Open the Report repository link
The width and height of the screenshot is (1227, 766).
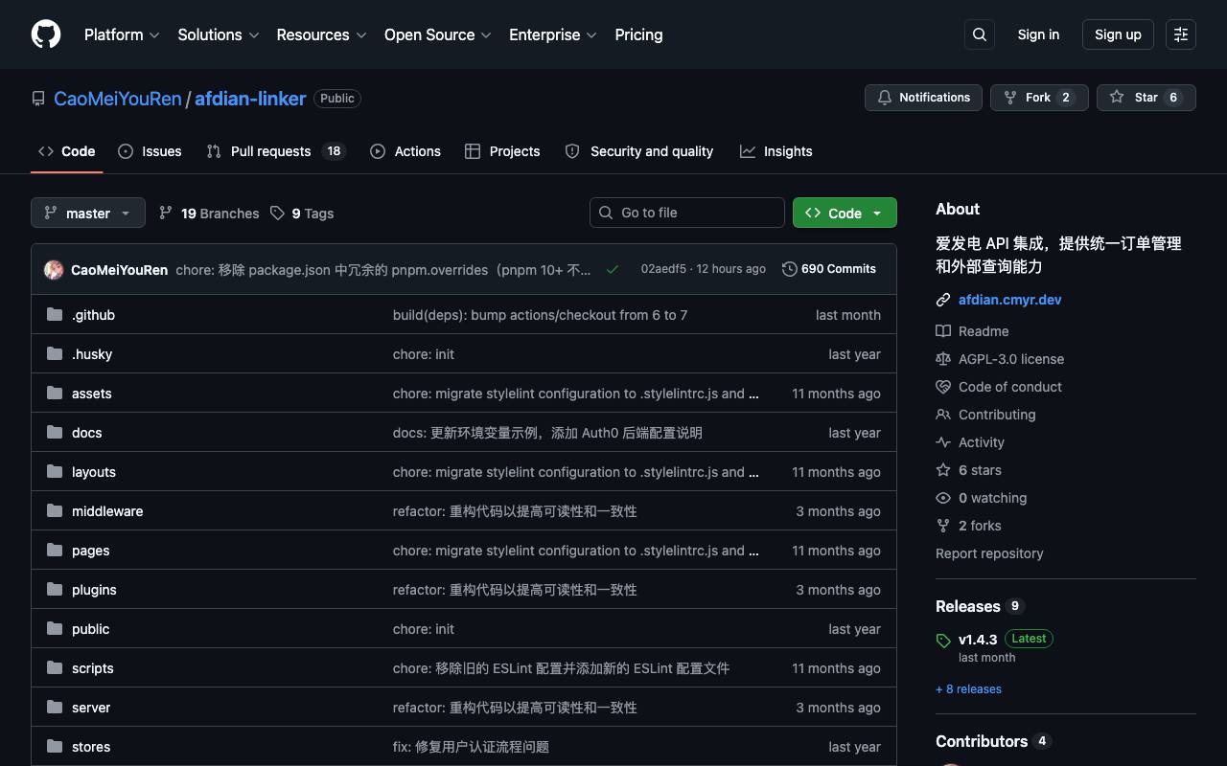[989, 553]
